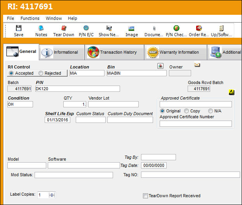Click the toolbar drag handle dots
Image resolution: width=242 pixels, height=205 pixels.
point(5,31)
